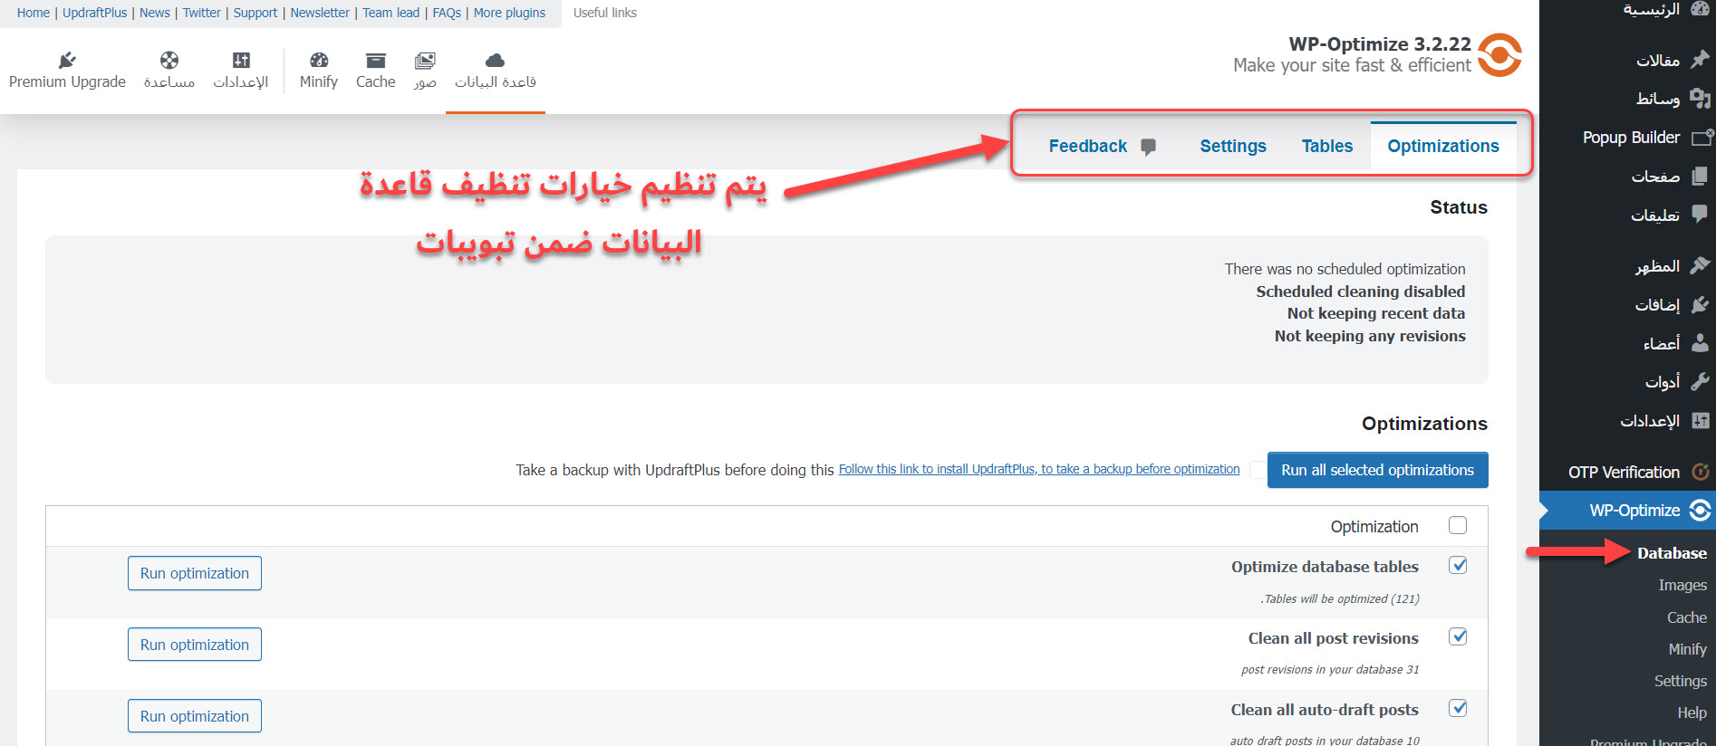The height and width of the screenshot is (746, 1716).
Task: Open the Home link at top
Action: coord(34,13)
